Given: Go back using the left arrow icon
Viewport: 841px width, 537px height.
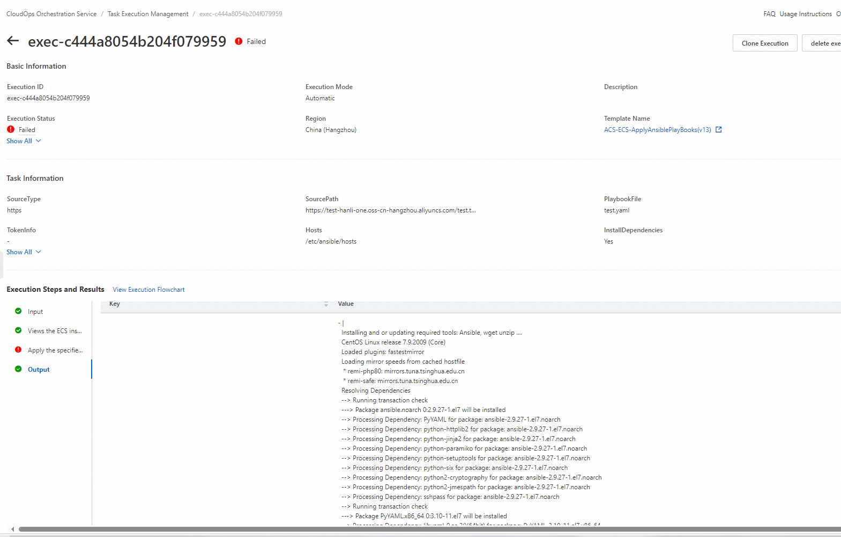Looking at the screenshot, I should tap(13, 41).
